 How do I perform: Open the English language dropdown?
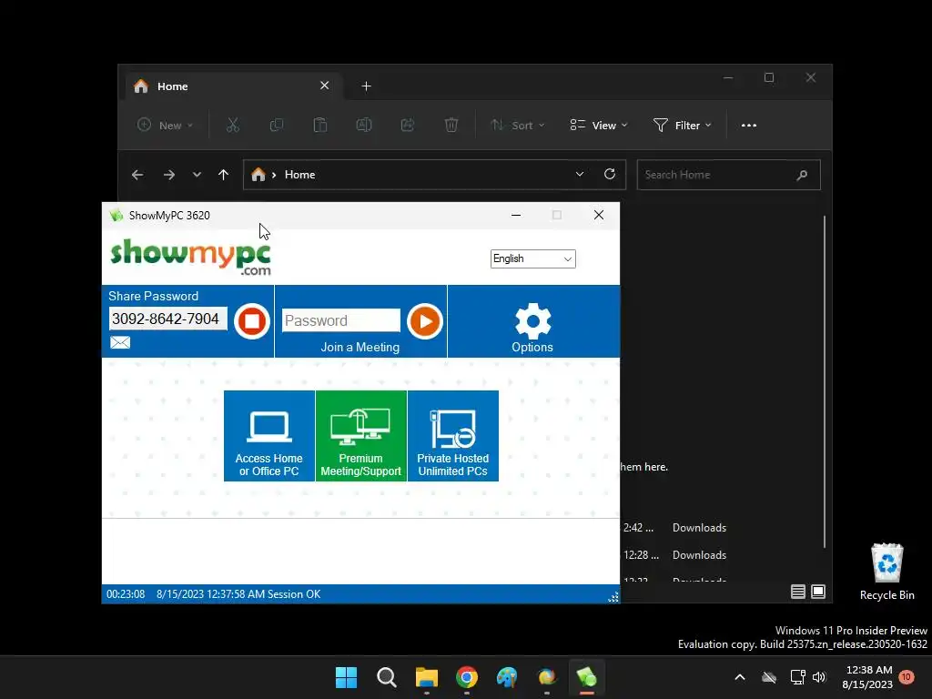[x=532, y=258]
